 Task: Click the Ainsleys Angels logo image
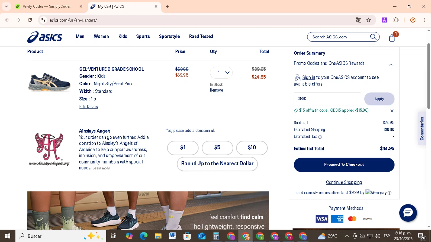tap(49, 149)
